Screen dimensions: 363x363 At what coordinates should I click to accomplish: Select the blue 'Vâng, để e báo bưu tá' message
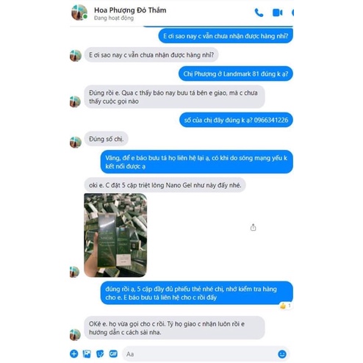tap(197, 162)
